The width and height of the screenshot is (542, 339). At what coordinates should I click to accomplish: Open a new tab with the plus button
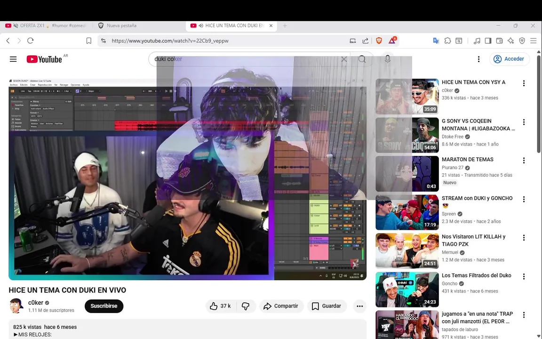click(285, 25)
